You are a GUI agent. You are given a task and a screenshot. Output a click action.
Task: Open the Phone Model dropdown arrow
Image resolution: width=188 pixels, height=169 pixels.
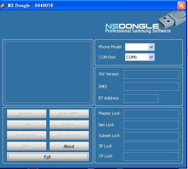[151, 47]
